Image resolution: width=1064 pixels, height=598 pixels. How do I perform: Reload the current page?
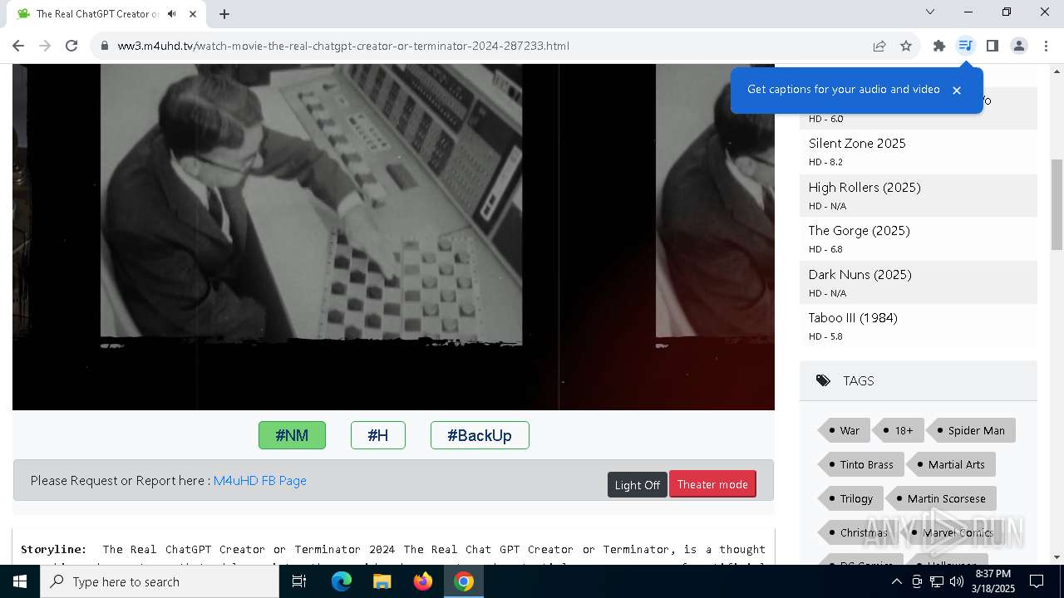[71, 46]
